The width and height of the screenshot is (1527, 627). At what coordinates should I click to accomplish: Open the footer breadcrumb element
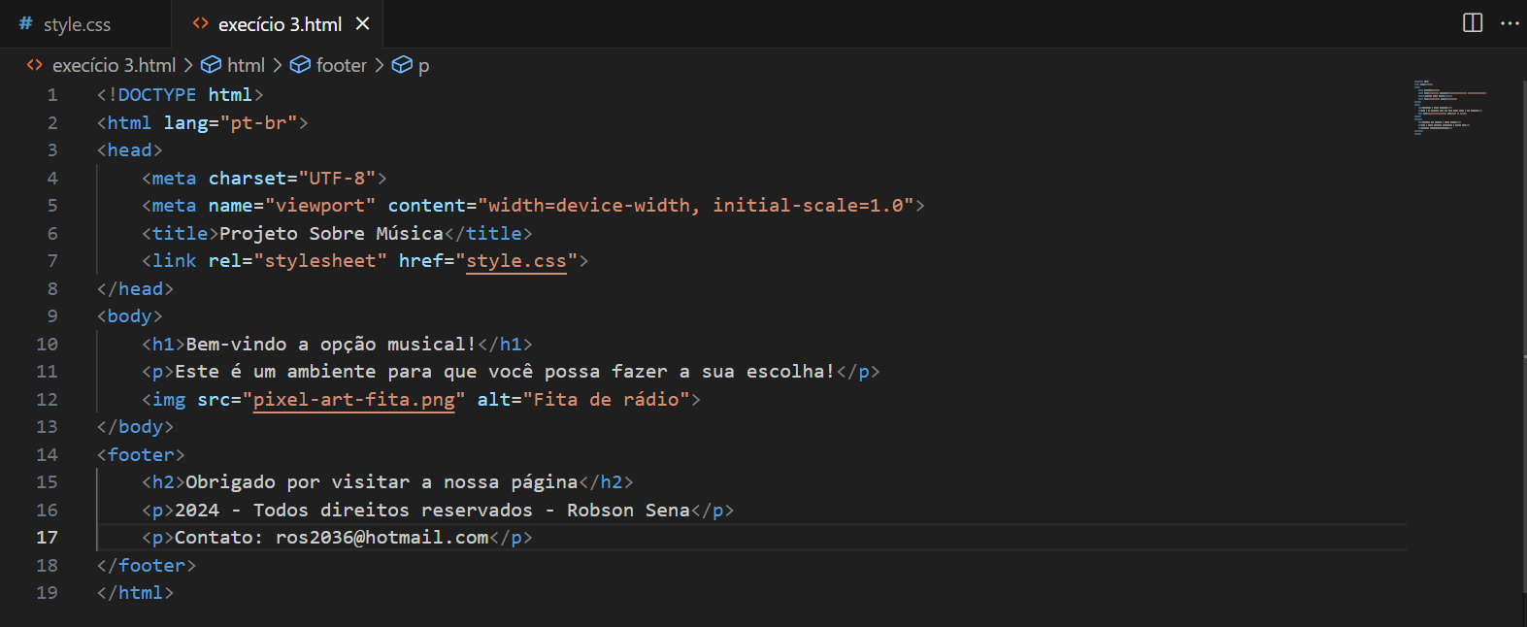pyautogui.click(x=342, y=65)
